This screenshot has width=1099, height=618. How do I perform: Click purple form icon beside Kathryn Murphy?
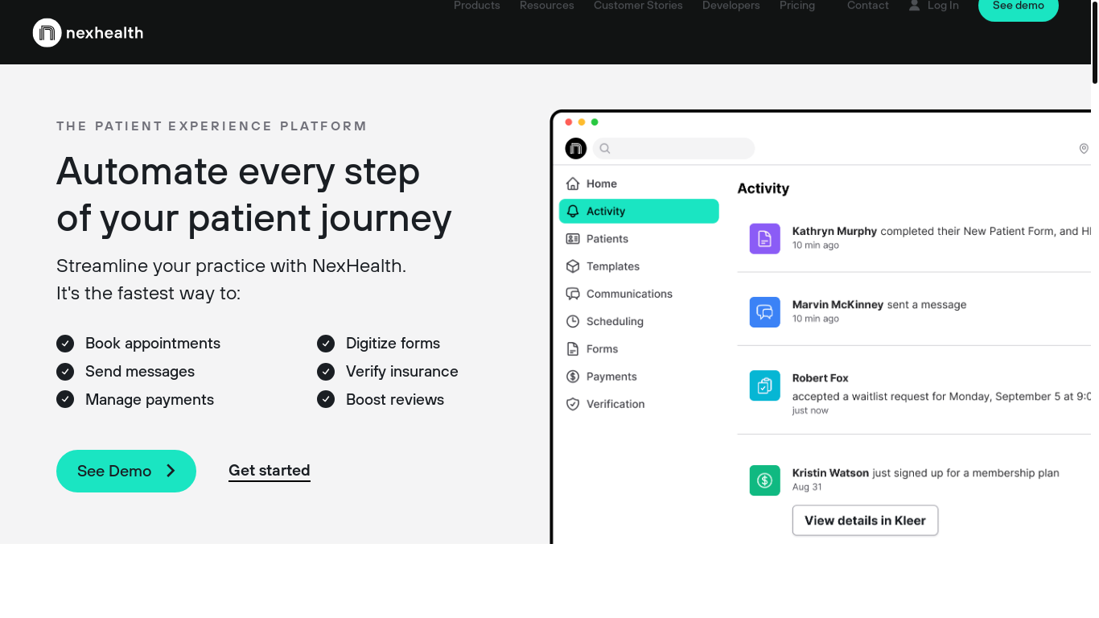point(765,239)
